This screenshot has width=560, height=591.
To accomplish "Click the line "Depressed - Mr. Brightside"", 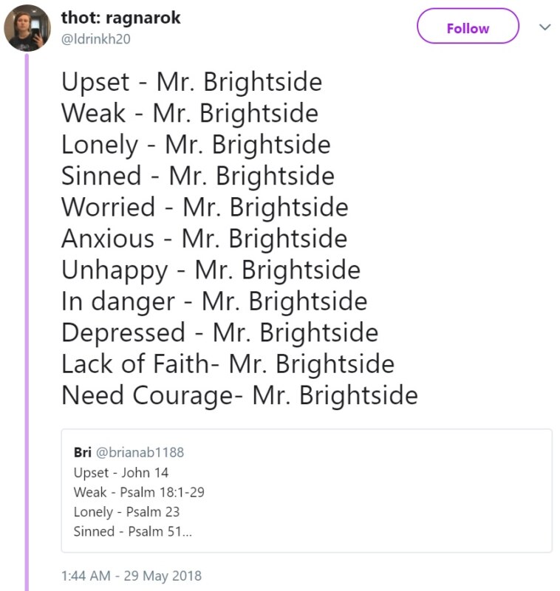I will point(219,333).
